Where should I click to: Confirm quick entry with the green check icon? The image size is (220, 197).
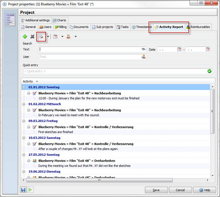click(x=209, y=71)
